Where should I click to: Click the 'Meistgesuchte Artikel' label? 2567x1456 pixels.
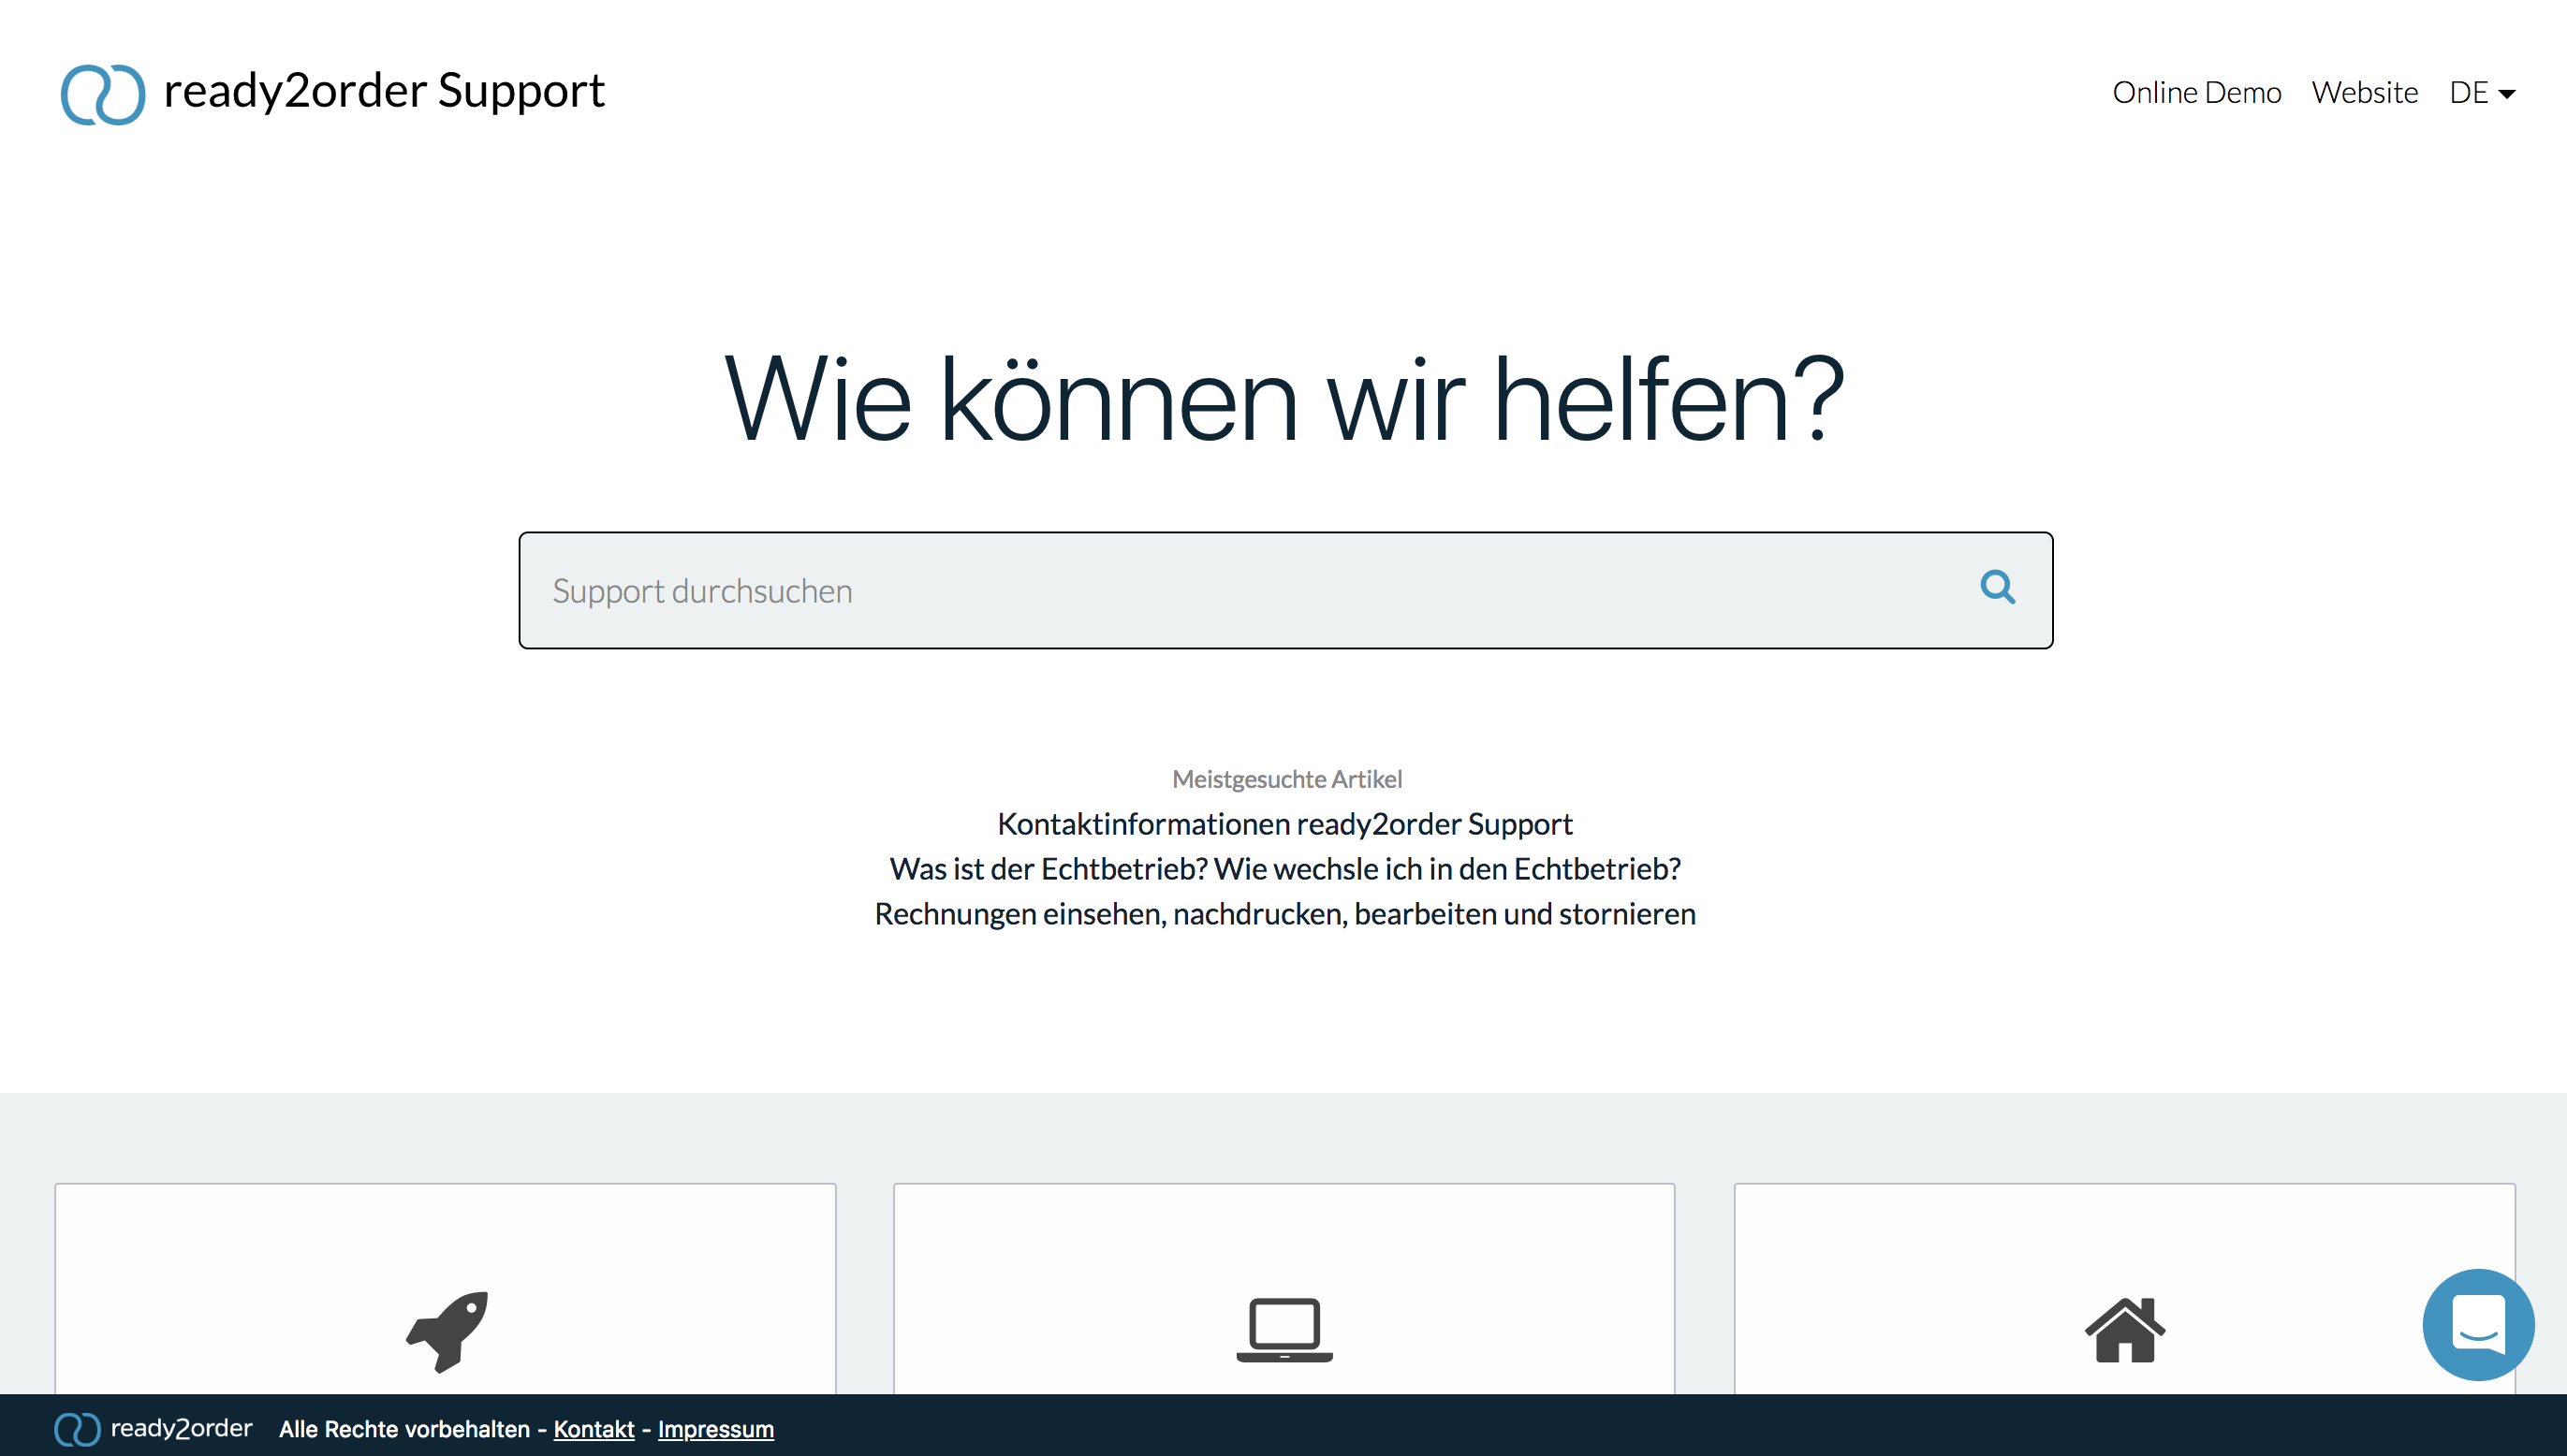point(1286,779)
